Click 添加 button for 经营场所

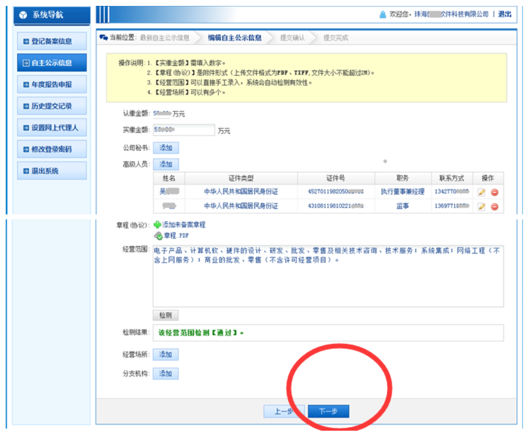166,355
